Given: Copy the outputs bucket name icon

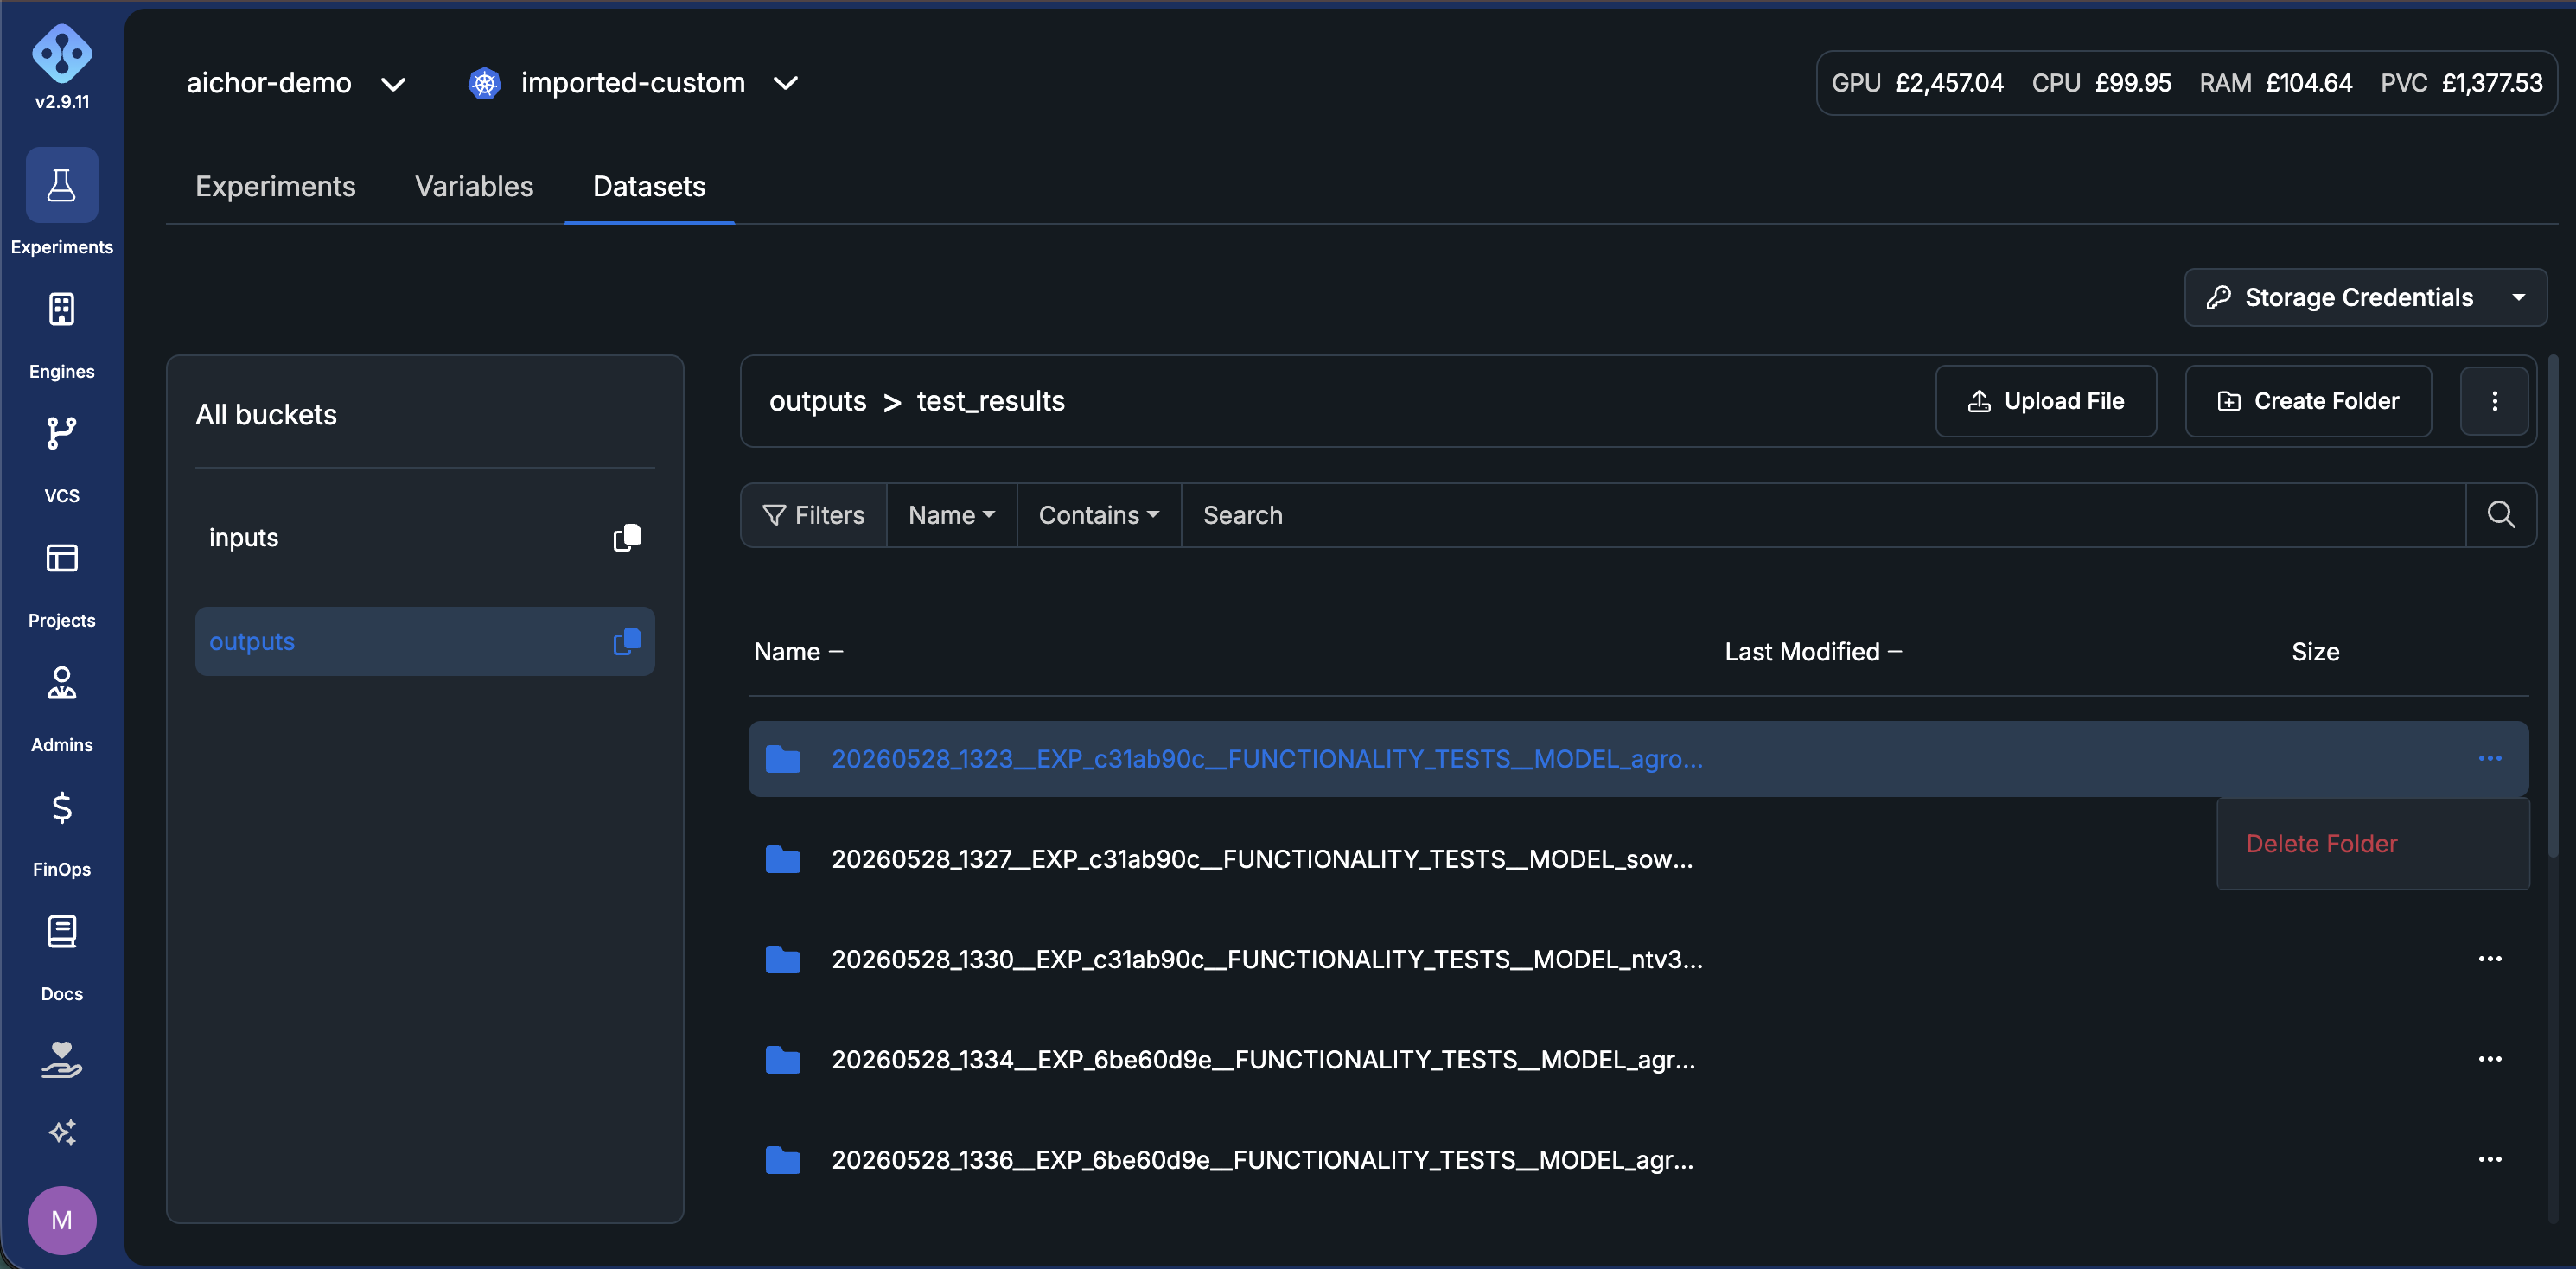Looking at the screenshot, I should point(627,642).
